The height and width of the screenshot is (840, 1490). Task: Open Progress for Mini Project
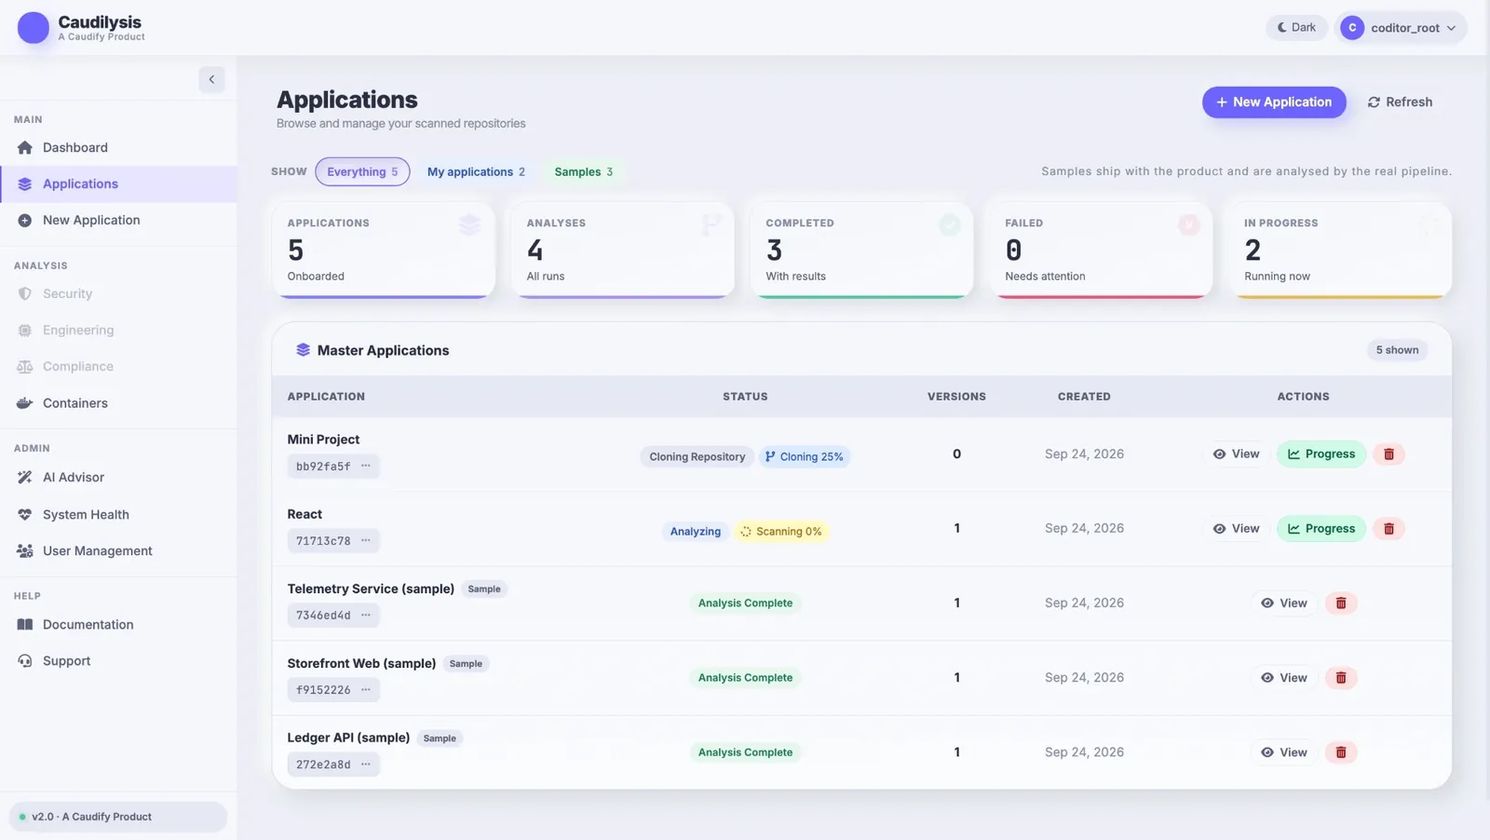click(x=1321, y=454)
